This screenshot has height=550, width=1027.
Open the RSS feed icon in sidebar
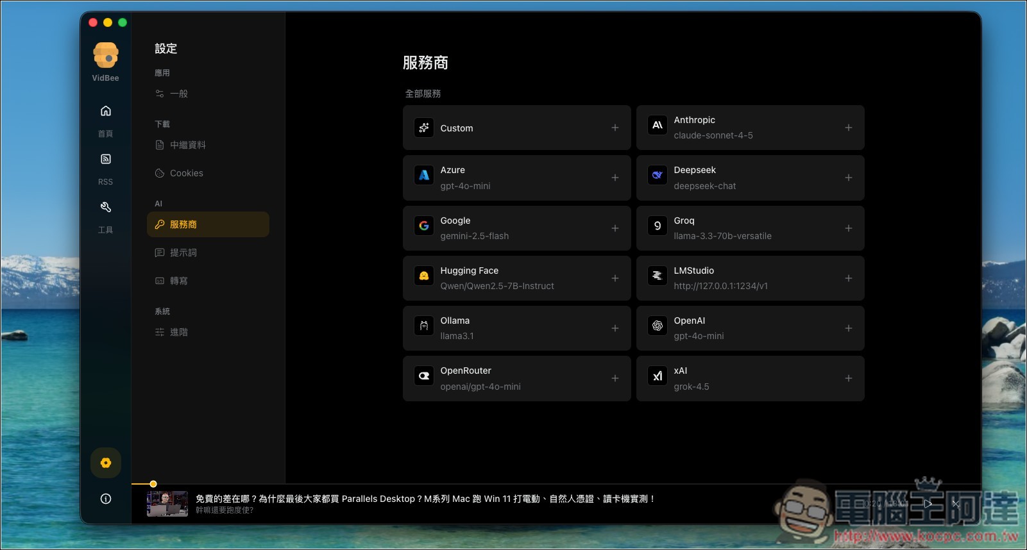106,159
